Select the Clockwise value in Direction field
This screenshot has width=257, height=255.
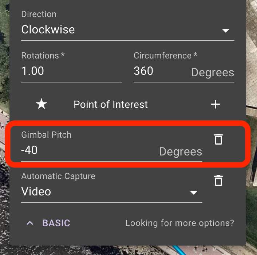point(48,30)
